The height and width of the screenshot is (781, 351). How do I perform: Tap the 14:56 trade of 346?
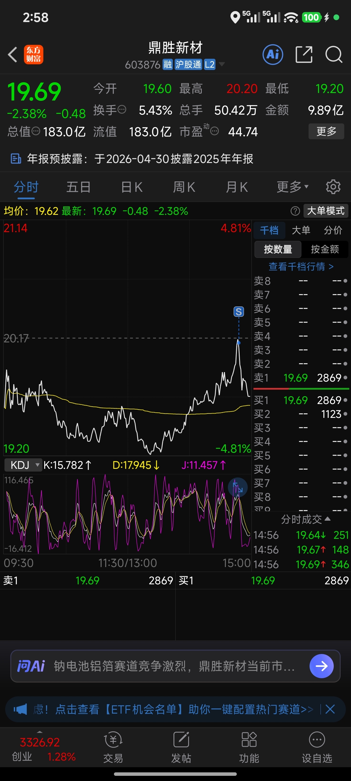pos(301,564)
